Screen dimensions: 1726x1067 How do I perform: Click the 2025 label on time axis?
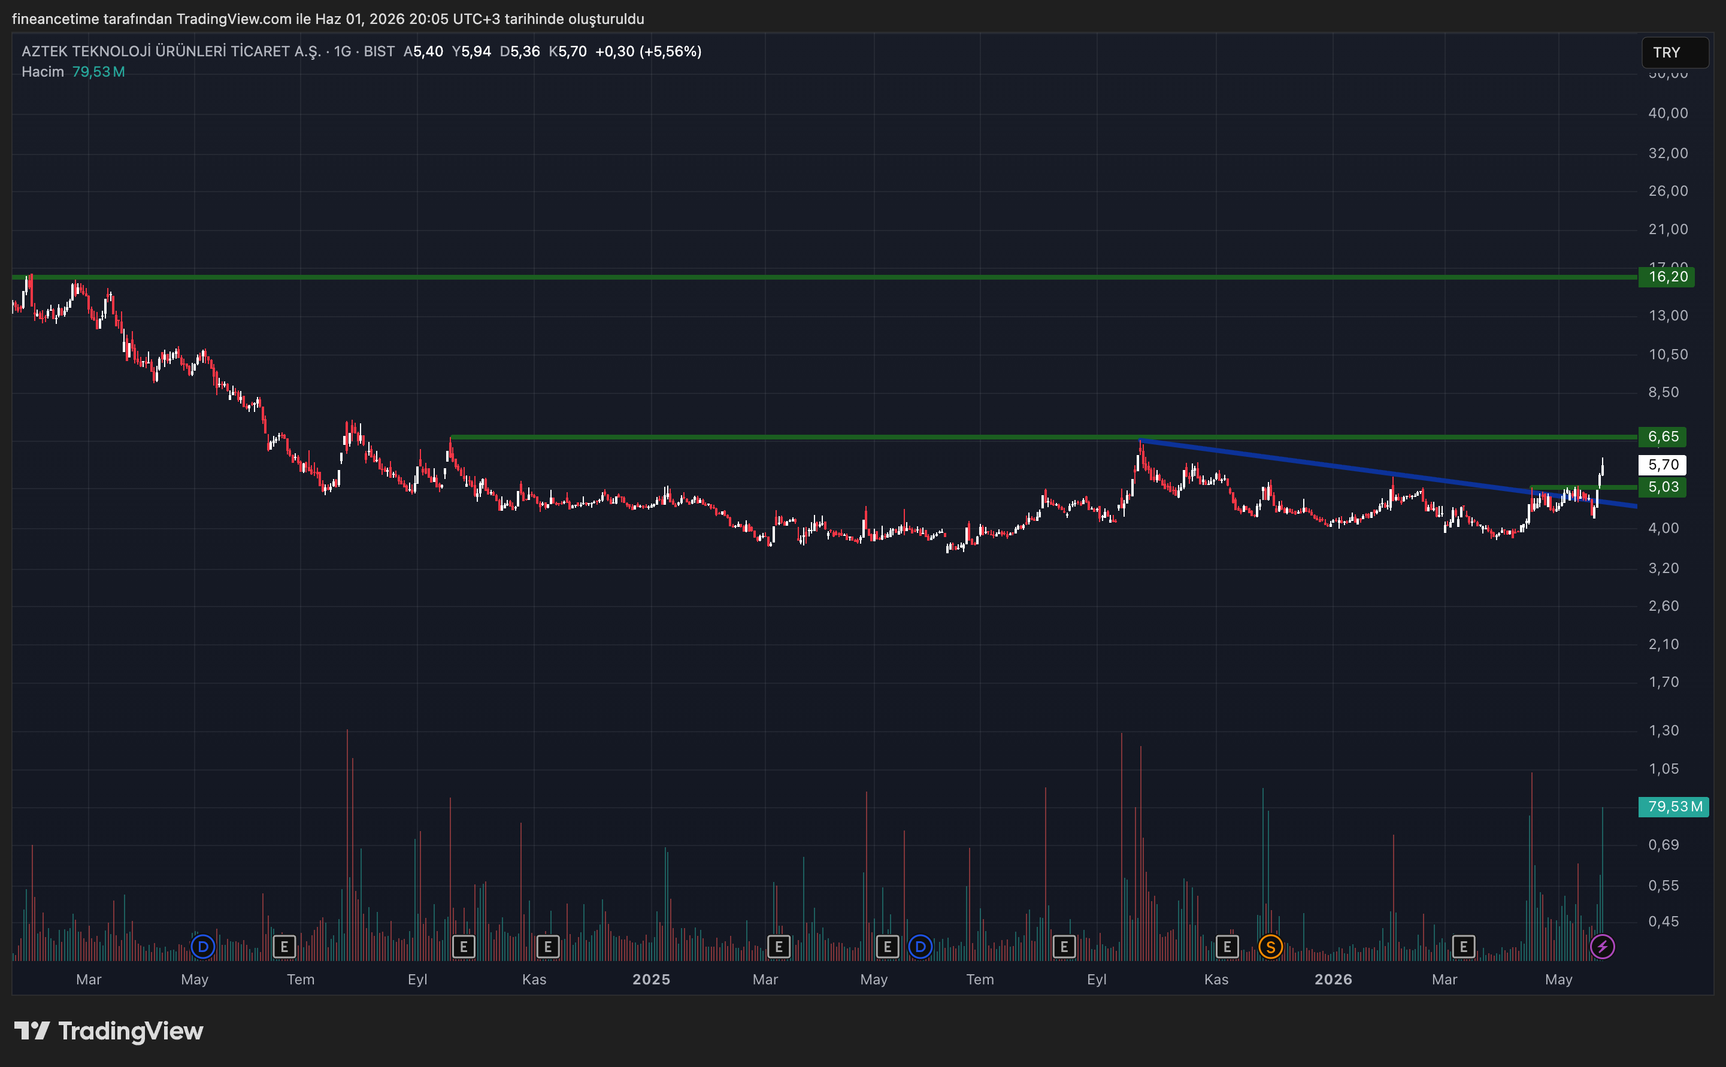click(x=650, y=980)
